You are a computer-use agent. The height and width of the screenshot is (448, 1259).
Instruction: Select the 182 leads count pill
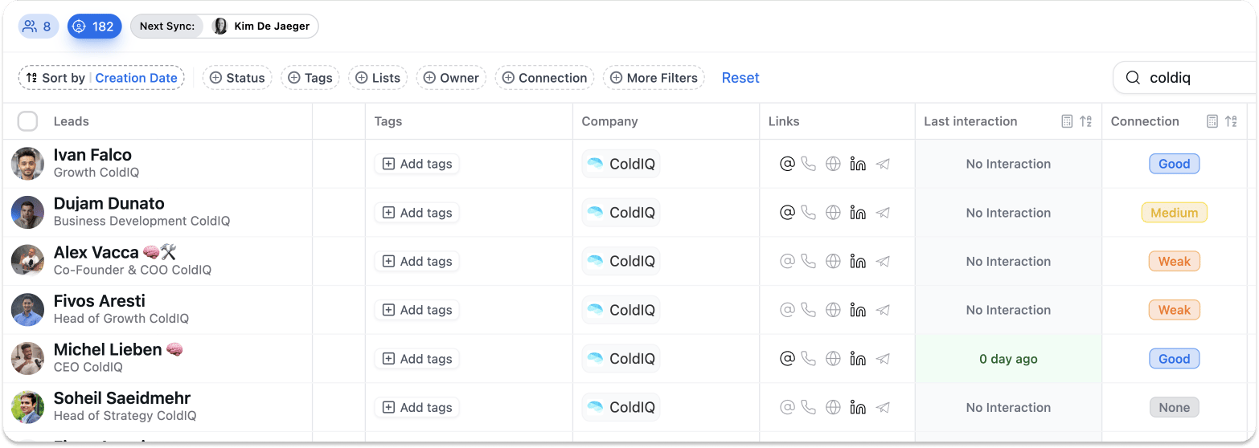tap(94, 26)
